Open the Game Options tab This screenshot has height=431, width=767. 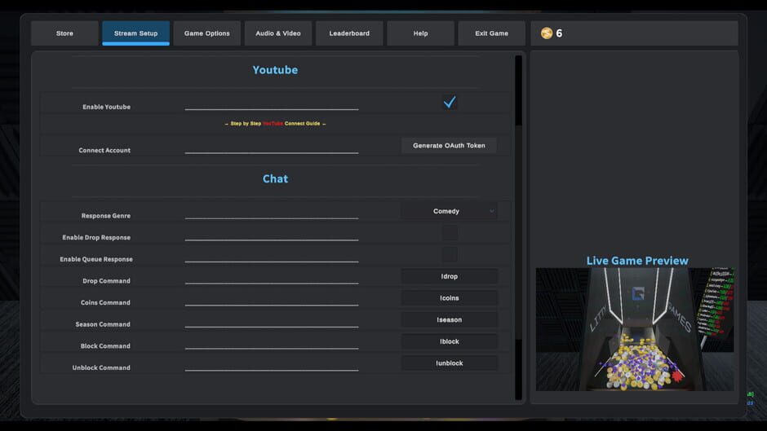click(207, 33)
